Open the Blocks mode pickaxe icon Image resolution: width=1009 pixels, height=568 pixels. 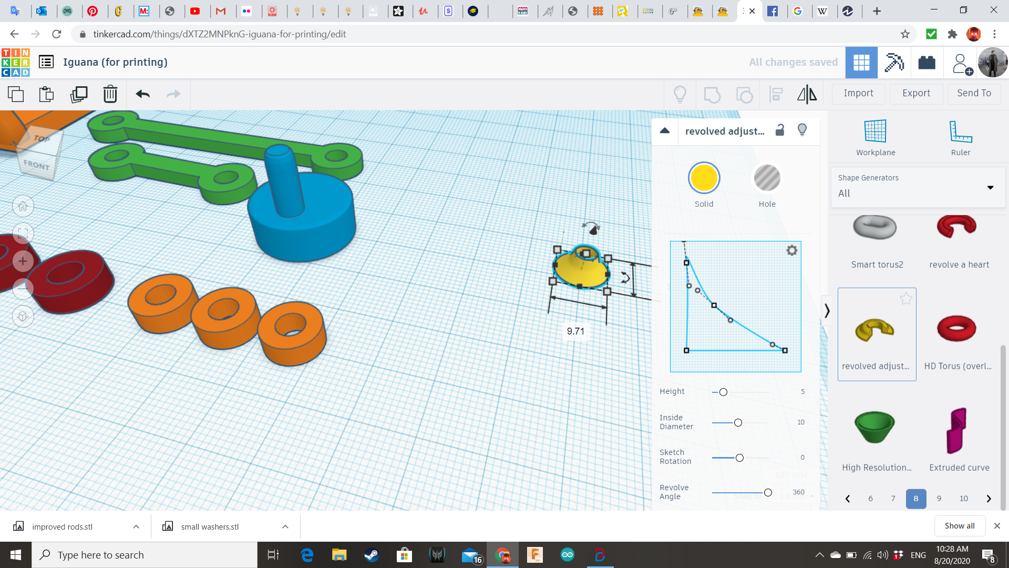click(894, 63)
